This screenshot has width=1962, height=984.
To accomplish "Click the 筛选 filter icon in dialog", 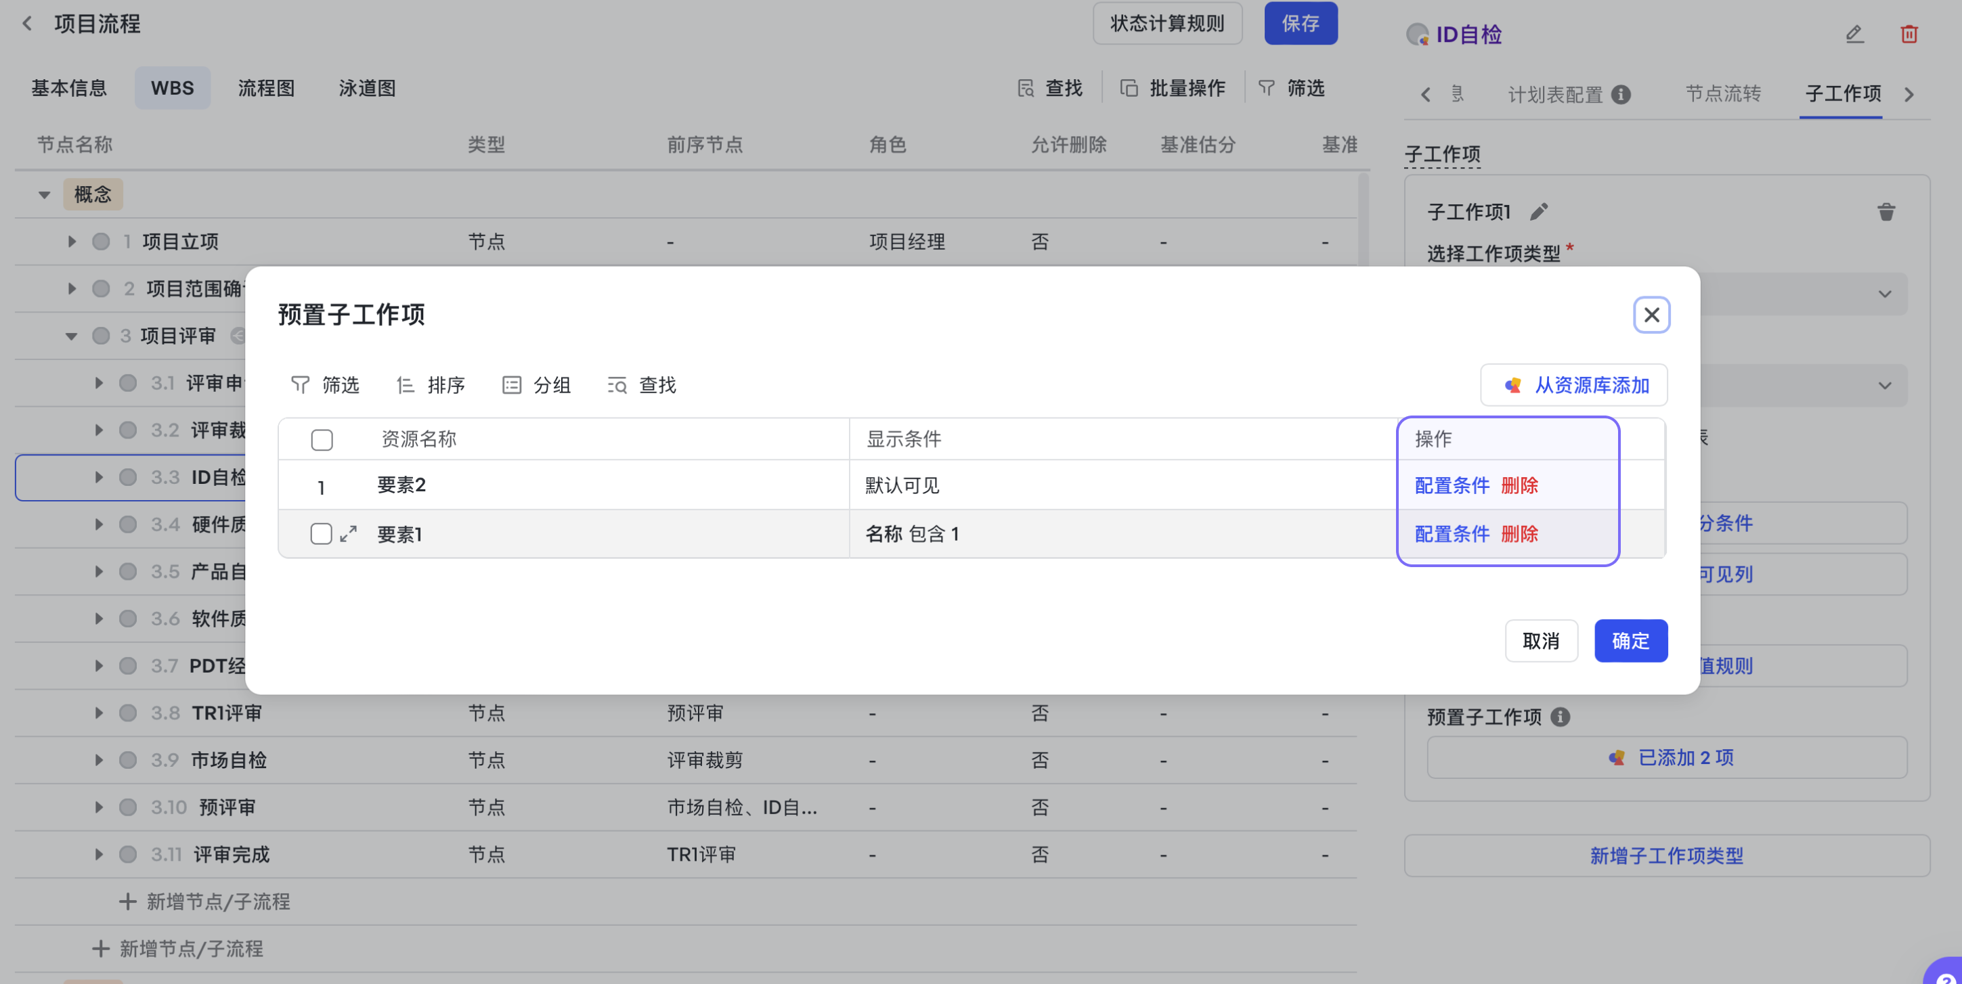I will click(x=300, y=385).
